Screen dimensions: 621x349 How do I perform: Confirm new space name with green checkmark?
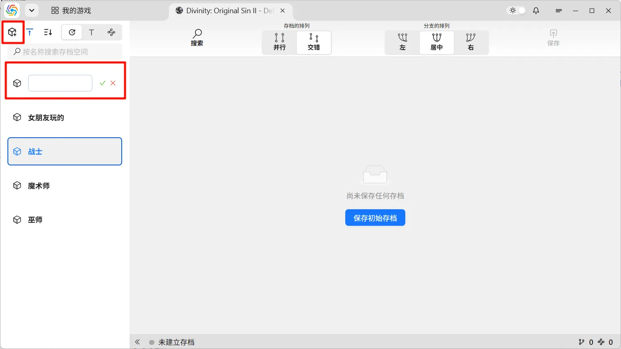point(102,83)
